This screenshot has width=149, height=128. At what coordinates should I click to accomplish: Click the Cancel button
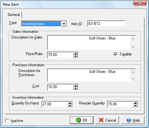(107, 120)
